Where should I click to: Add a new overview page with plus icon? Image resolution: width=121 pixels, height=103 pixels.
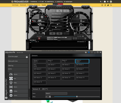(27, 57)
